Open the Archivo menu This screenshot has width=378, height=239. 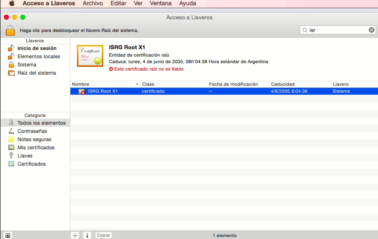coord(93,3)
